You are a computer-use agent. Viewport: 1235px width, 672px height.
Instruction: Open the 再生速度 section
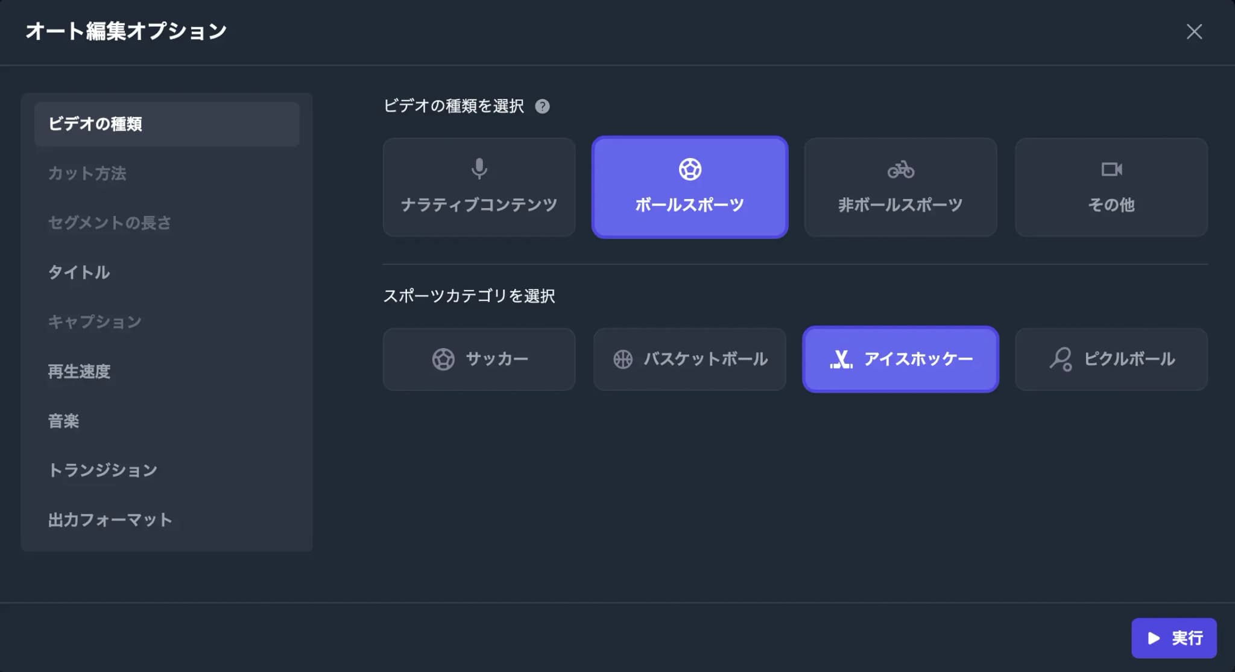pos(80,371)
